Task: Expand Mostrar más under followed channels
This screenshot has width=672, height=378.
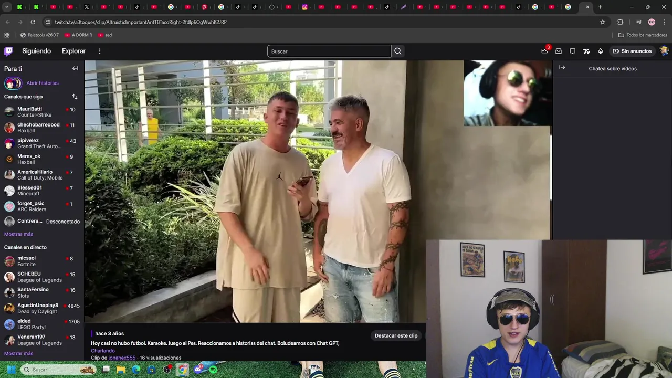Action: tap(18, 234)
